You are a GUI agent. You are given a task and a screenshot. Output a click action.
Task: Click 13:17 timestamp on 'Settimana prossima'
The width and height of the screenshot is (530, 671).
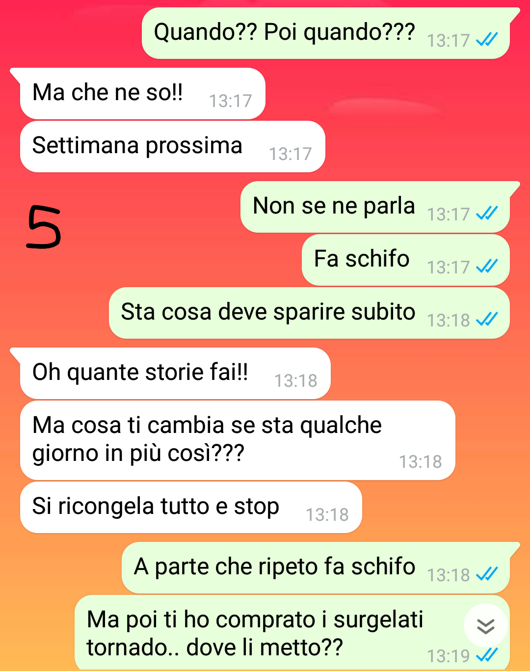[290, 154]
